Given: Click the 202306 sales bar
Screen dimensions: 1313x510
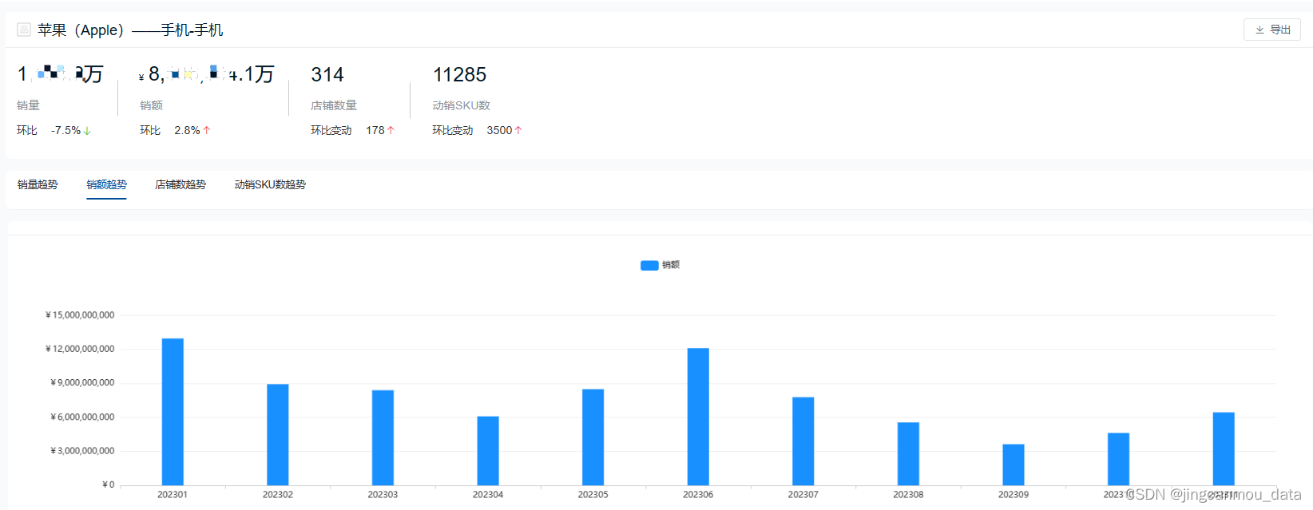Looking at the screenshot, I should 698,417.
